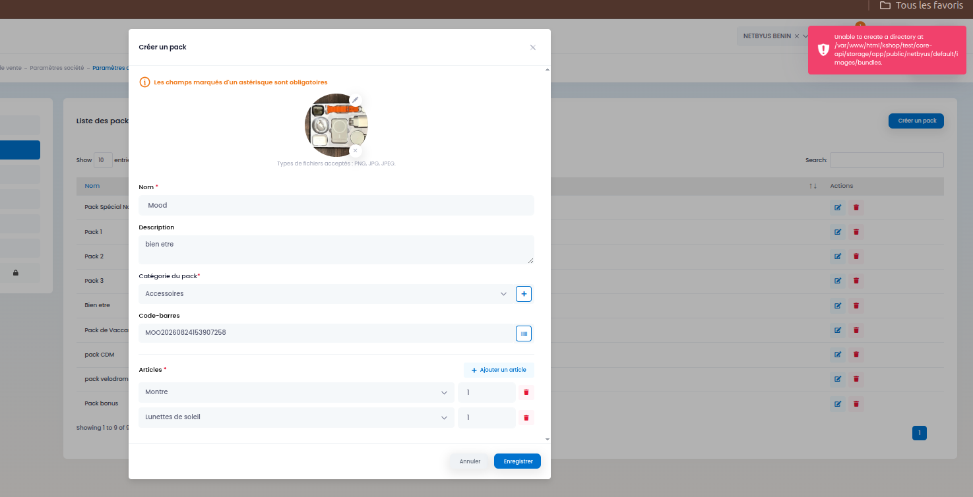
Task: Delete the Pack bonus row
Action: click(x=856, y=404)
